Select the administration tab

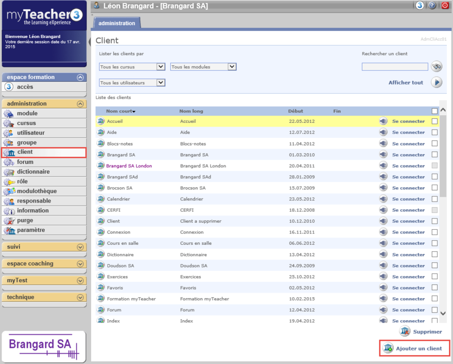coord(117,23)
